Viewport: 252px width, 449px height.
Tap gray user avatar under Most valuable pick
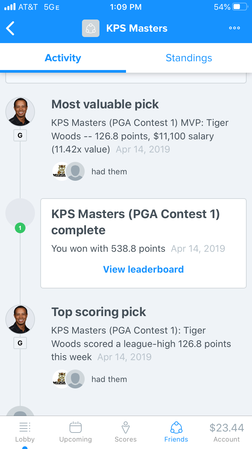pos(75,171)
